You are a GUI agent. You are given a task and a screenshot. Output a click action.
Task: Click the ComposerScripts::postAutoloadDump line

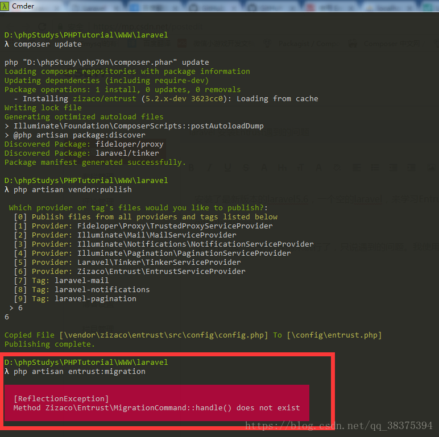134,126
